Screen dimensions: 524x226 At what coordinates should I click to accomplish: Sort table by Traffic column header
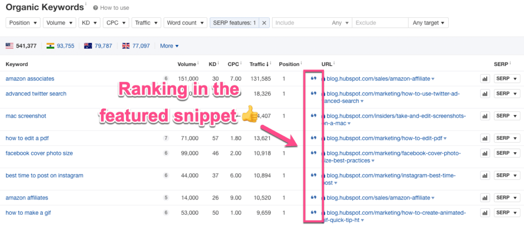coord(259,64)
